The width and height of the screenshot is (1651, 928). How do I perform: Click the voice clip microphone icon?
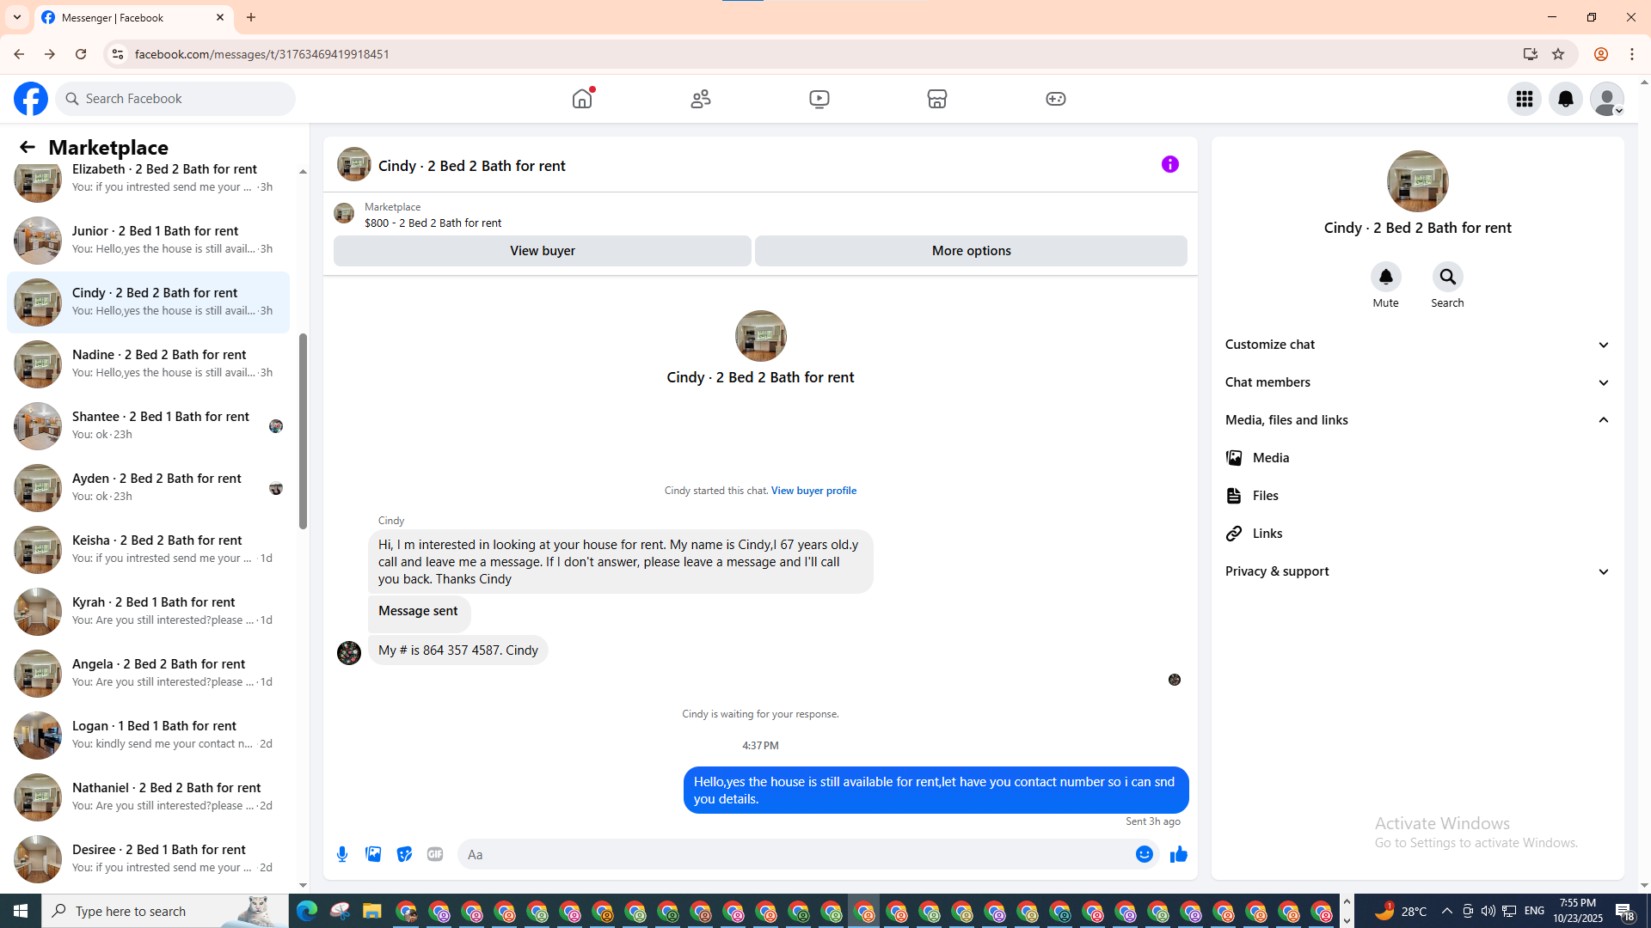click(342, 854)
